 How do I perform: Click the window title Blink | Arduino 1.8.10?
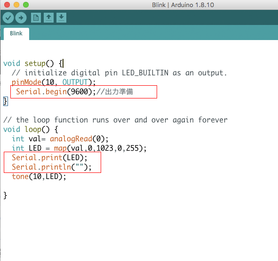(x=183, y=5)
